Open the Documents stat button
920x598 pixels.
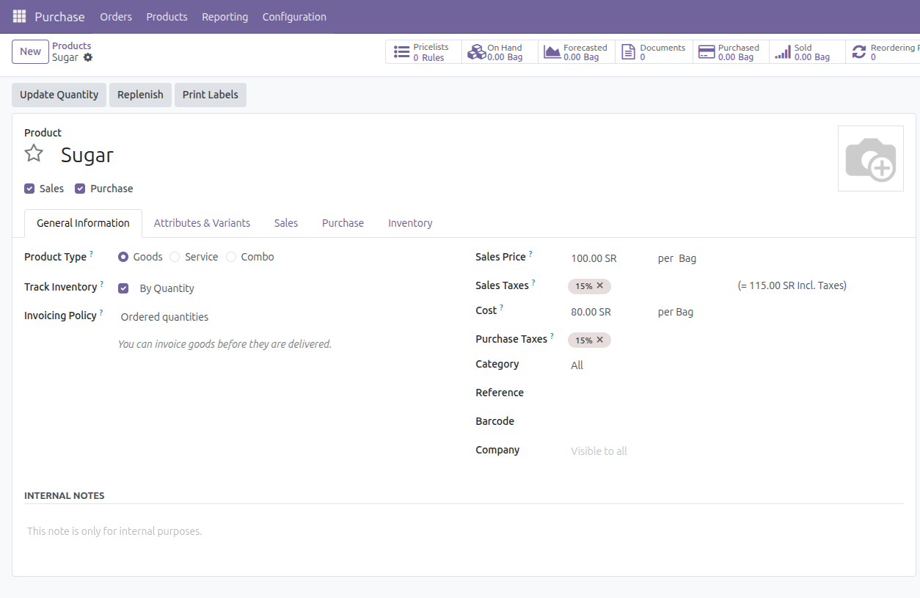pyautogui.click(x=654, y=52)
